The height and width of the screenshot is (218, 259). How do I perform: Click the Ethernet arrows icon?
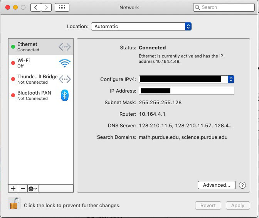click(64, 47)
